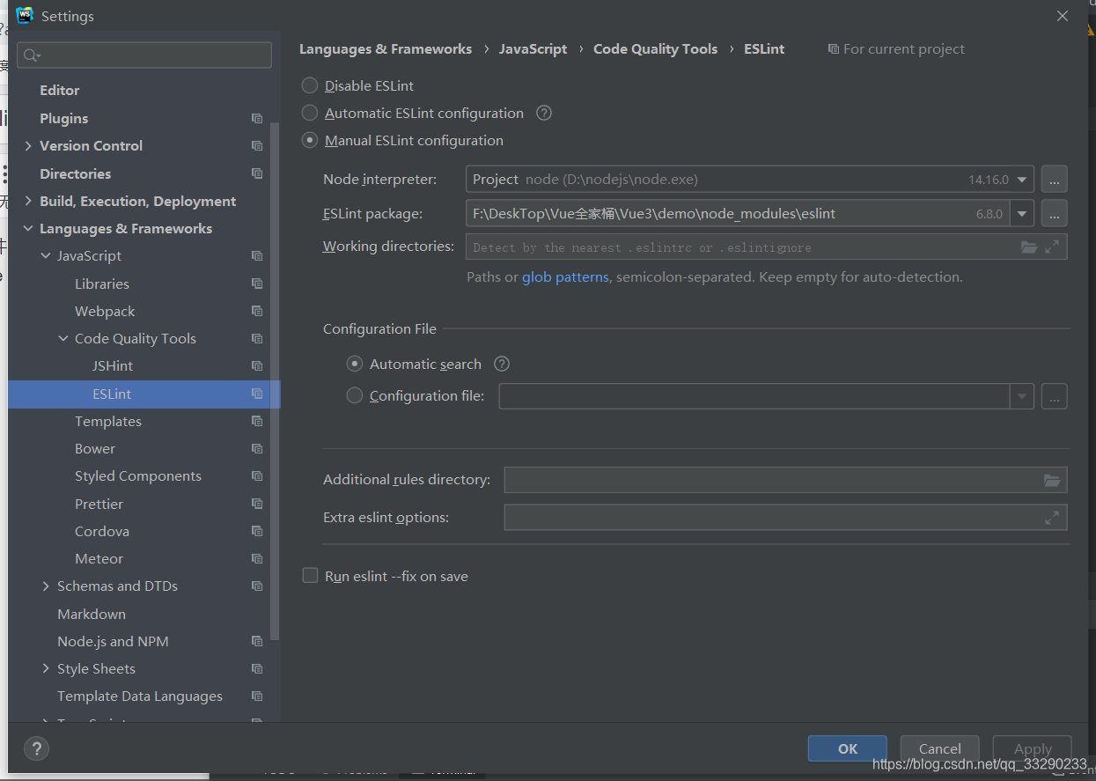Click the project-level icon beside Node.js and NPM
Viewport: 1096px width, 781px height.
(257, 641)
